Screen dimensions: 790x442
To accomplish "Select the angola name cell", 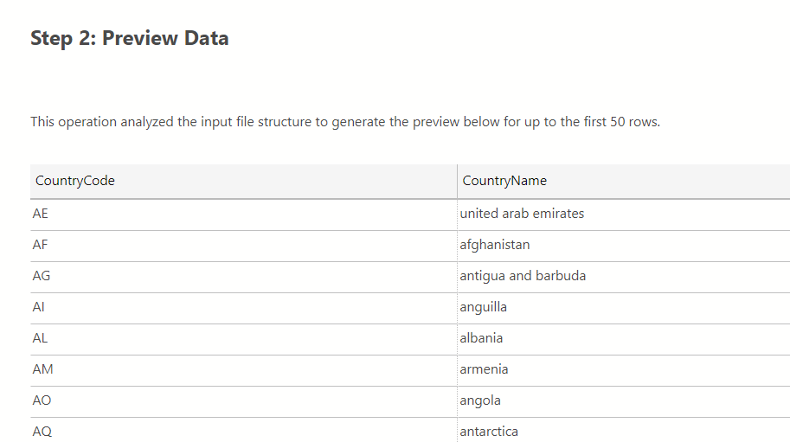I will pos(480,400).
